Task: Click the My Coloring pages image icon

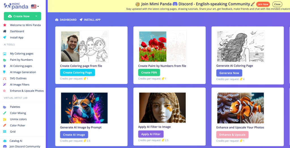Action: 5,53
